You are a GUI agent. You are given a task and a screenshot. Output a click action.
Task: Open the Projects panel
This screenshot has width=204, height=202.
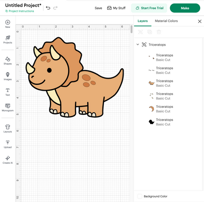coord(8,39)
